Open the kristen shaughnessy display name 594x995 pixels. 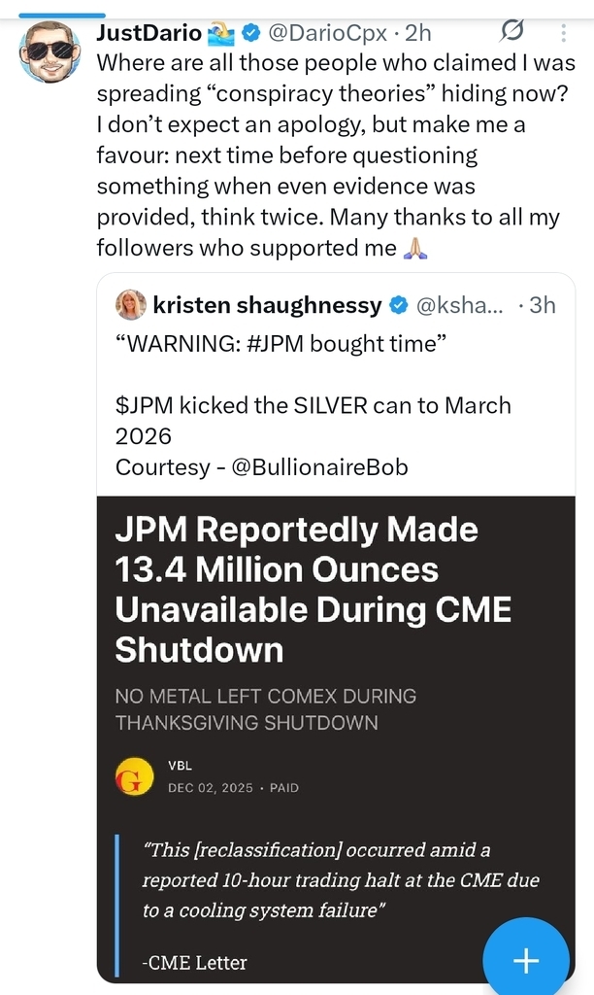[267, 305]
